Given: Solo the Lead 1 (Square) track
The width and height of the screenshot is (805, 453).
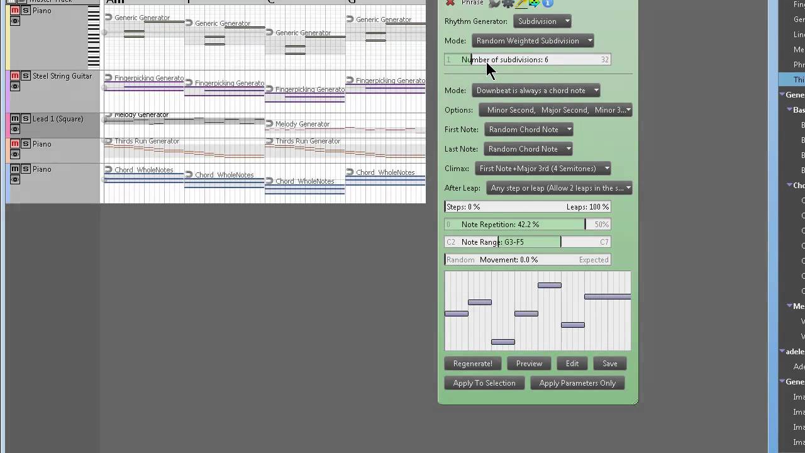Looking at the screenshot, I should [25, 119].
